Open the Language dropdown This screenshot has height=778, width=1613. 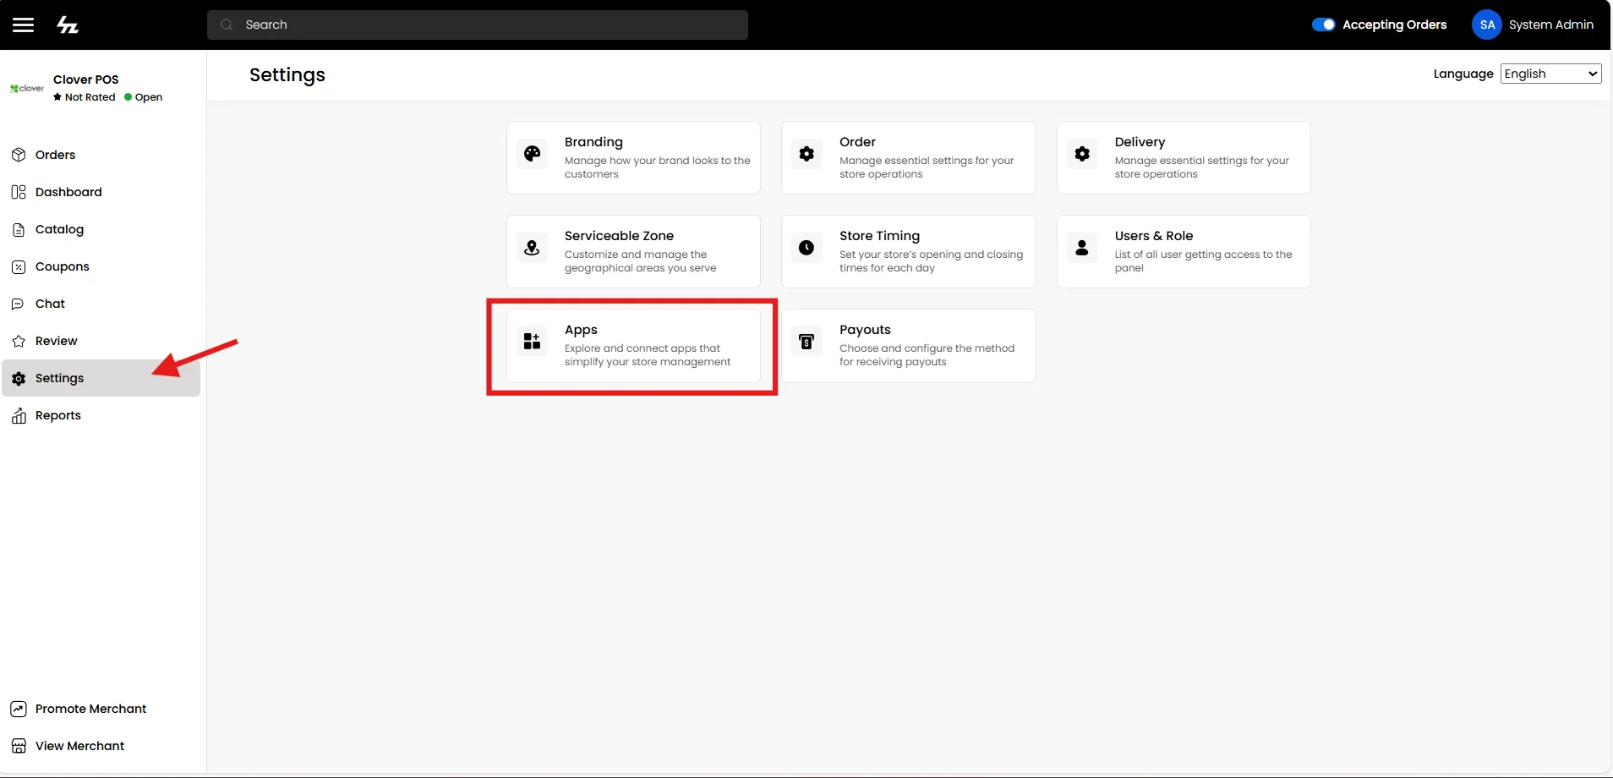tap(1551, 74)
